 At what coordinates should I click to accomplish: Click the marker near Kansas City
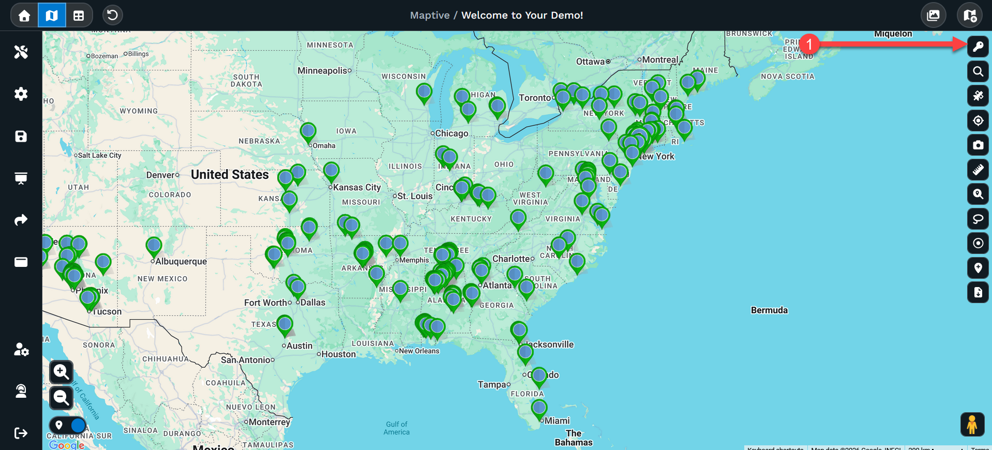point(331,172)
